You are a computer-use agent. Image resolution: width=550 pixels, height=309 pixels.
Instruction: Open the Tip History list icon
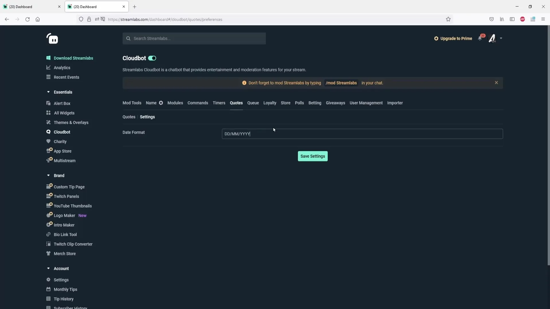(48, 299)
